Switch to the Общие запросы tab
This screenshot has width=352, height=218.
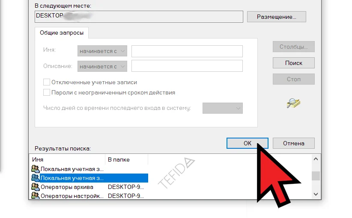pos(62,32)
